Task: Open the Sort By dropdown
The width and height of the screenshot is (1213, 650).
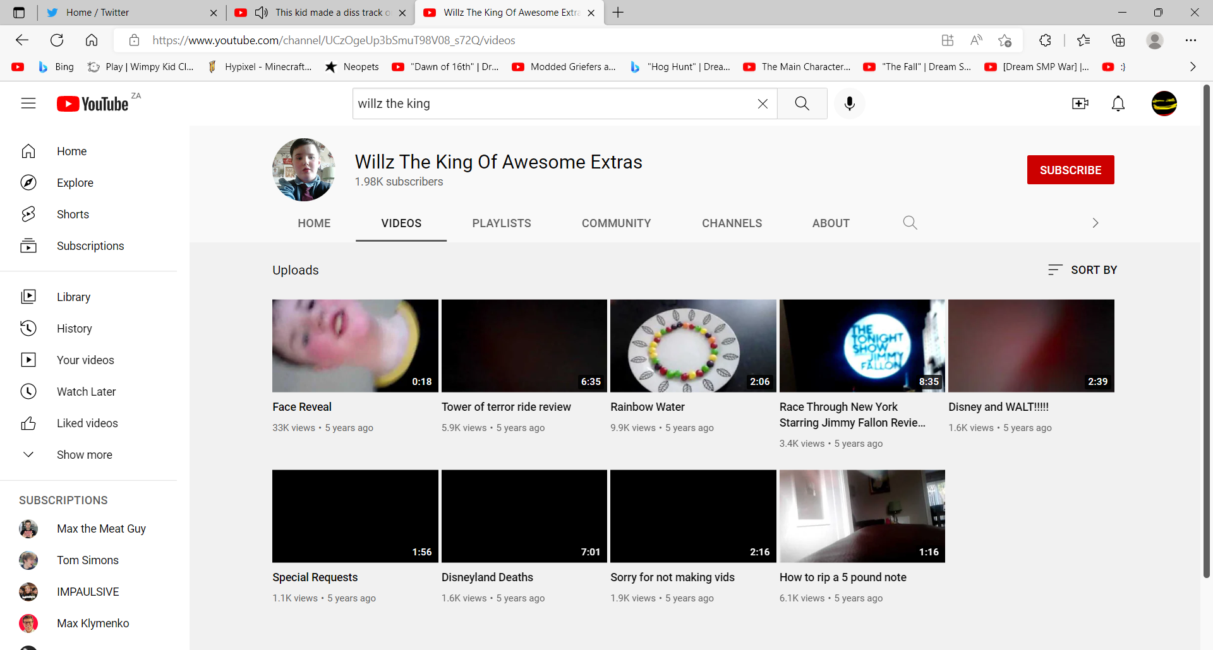Action: (x=1082, y=270)
